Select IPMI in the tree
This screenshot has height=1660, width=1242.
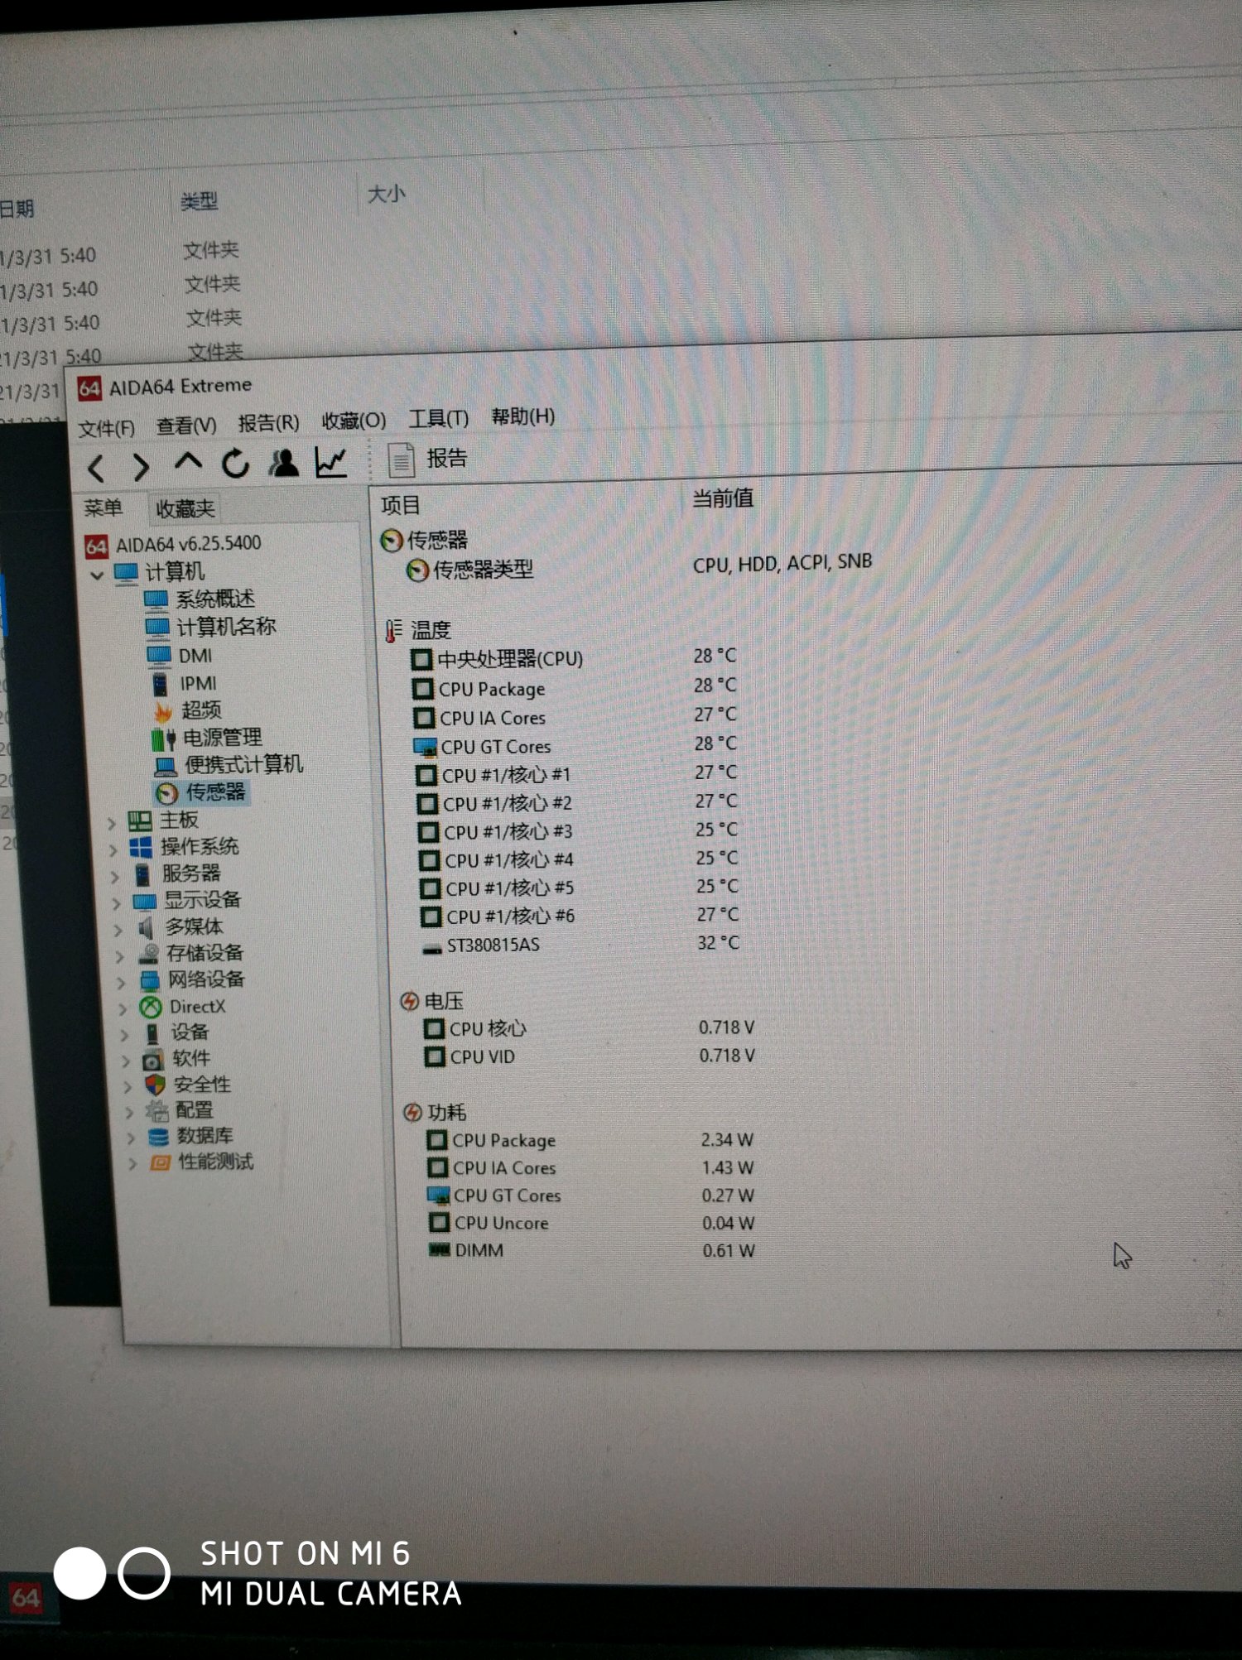click(184, 684)
